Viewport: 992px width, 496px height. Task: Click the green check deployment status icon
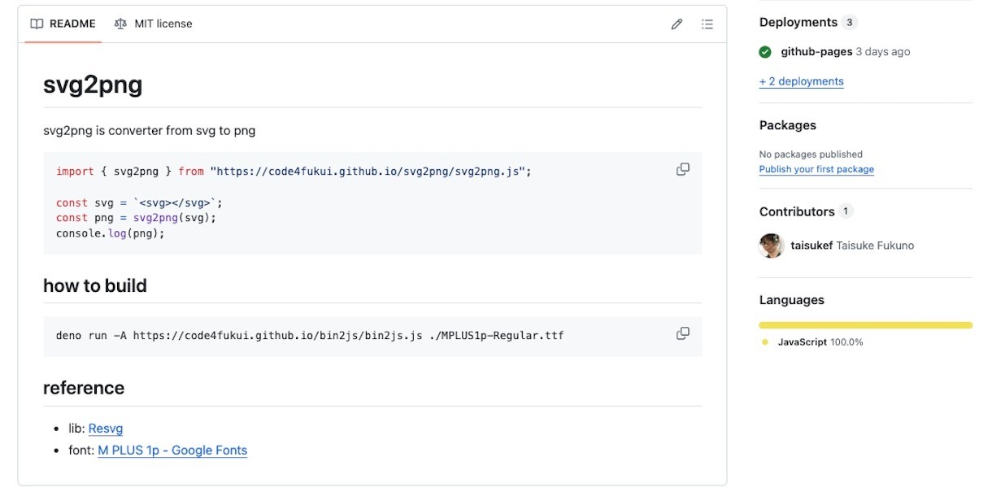(765, 52)
